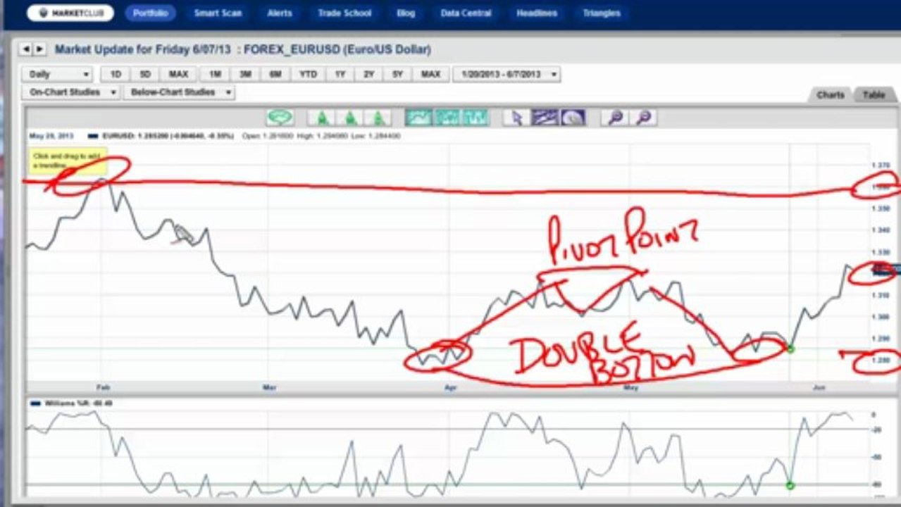Switch to the Table tab
Viewport: 901px width, 507px height.
pos(874,95)
